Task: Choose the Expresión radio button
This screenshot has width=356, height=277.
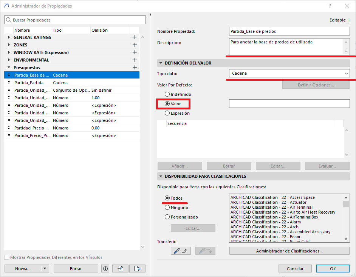Action: 167,113
